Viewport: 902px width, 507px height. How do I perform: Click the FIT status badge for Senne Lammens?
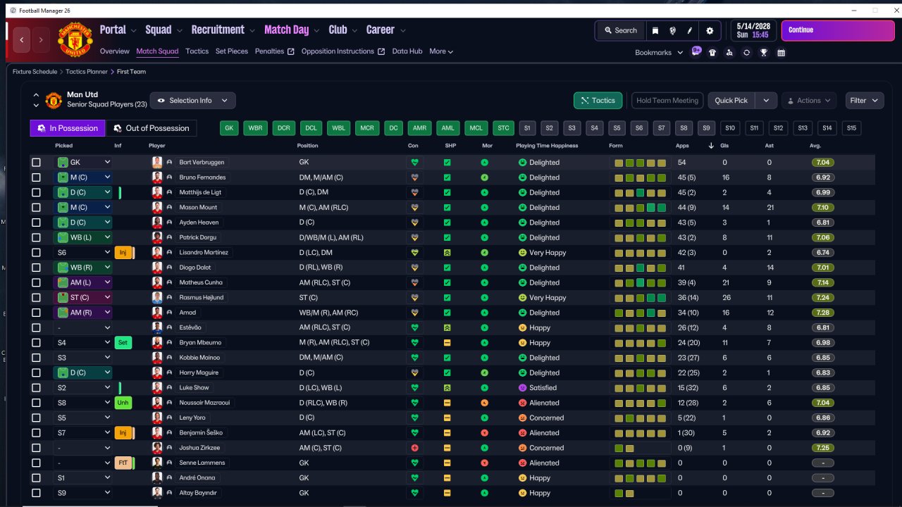point(123,463)
